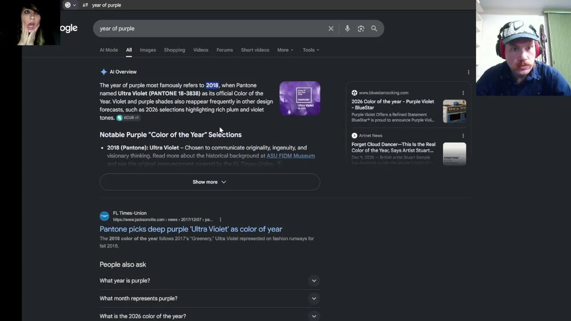The height and width of the screenshot is (321, 571).
Task: Open the Artnet News article thumbnail
Action: click(x=455, y=153)
